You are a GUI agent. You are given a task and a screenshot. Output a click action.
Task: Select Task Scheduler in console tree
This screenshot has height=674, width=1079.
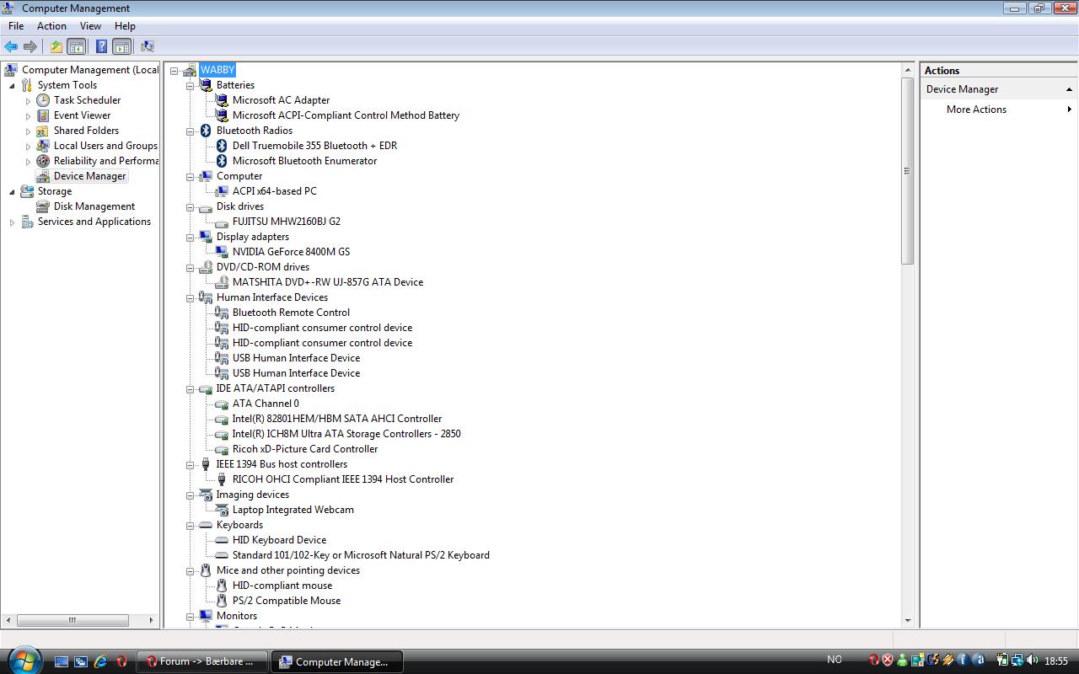[x=87, y=100]
